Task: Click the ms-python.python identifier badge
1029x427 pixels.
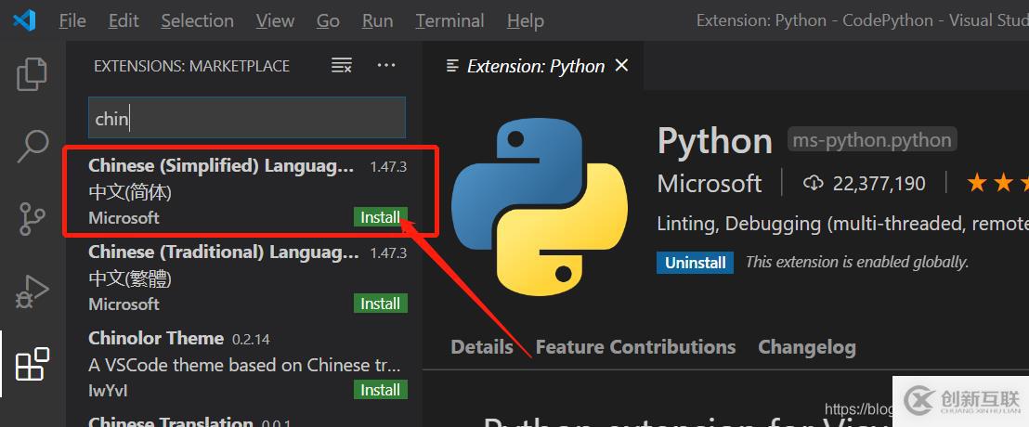Action: click(x=872, y=140)
